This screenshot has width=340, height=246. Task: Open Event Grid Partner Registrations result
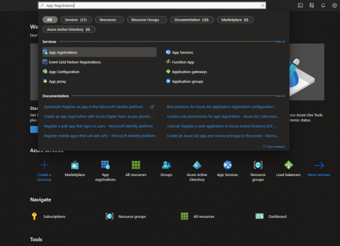(x=72, y=62)
